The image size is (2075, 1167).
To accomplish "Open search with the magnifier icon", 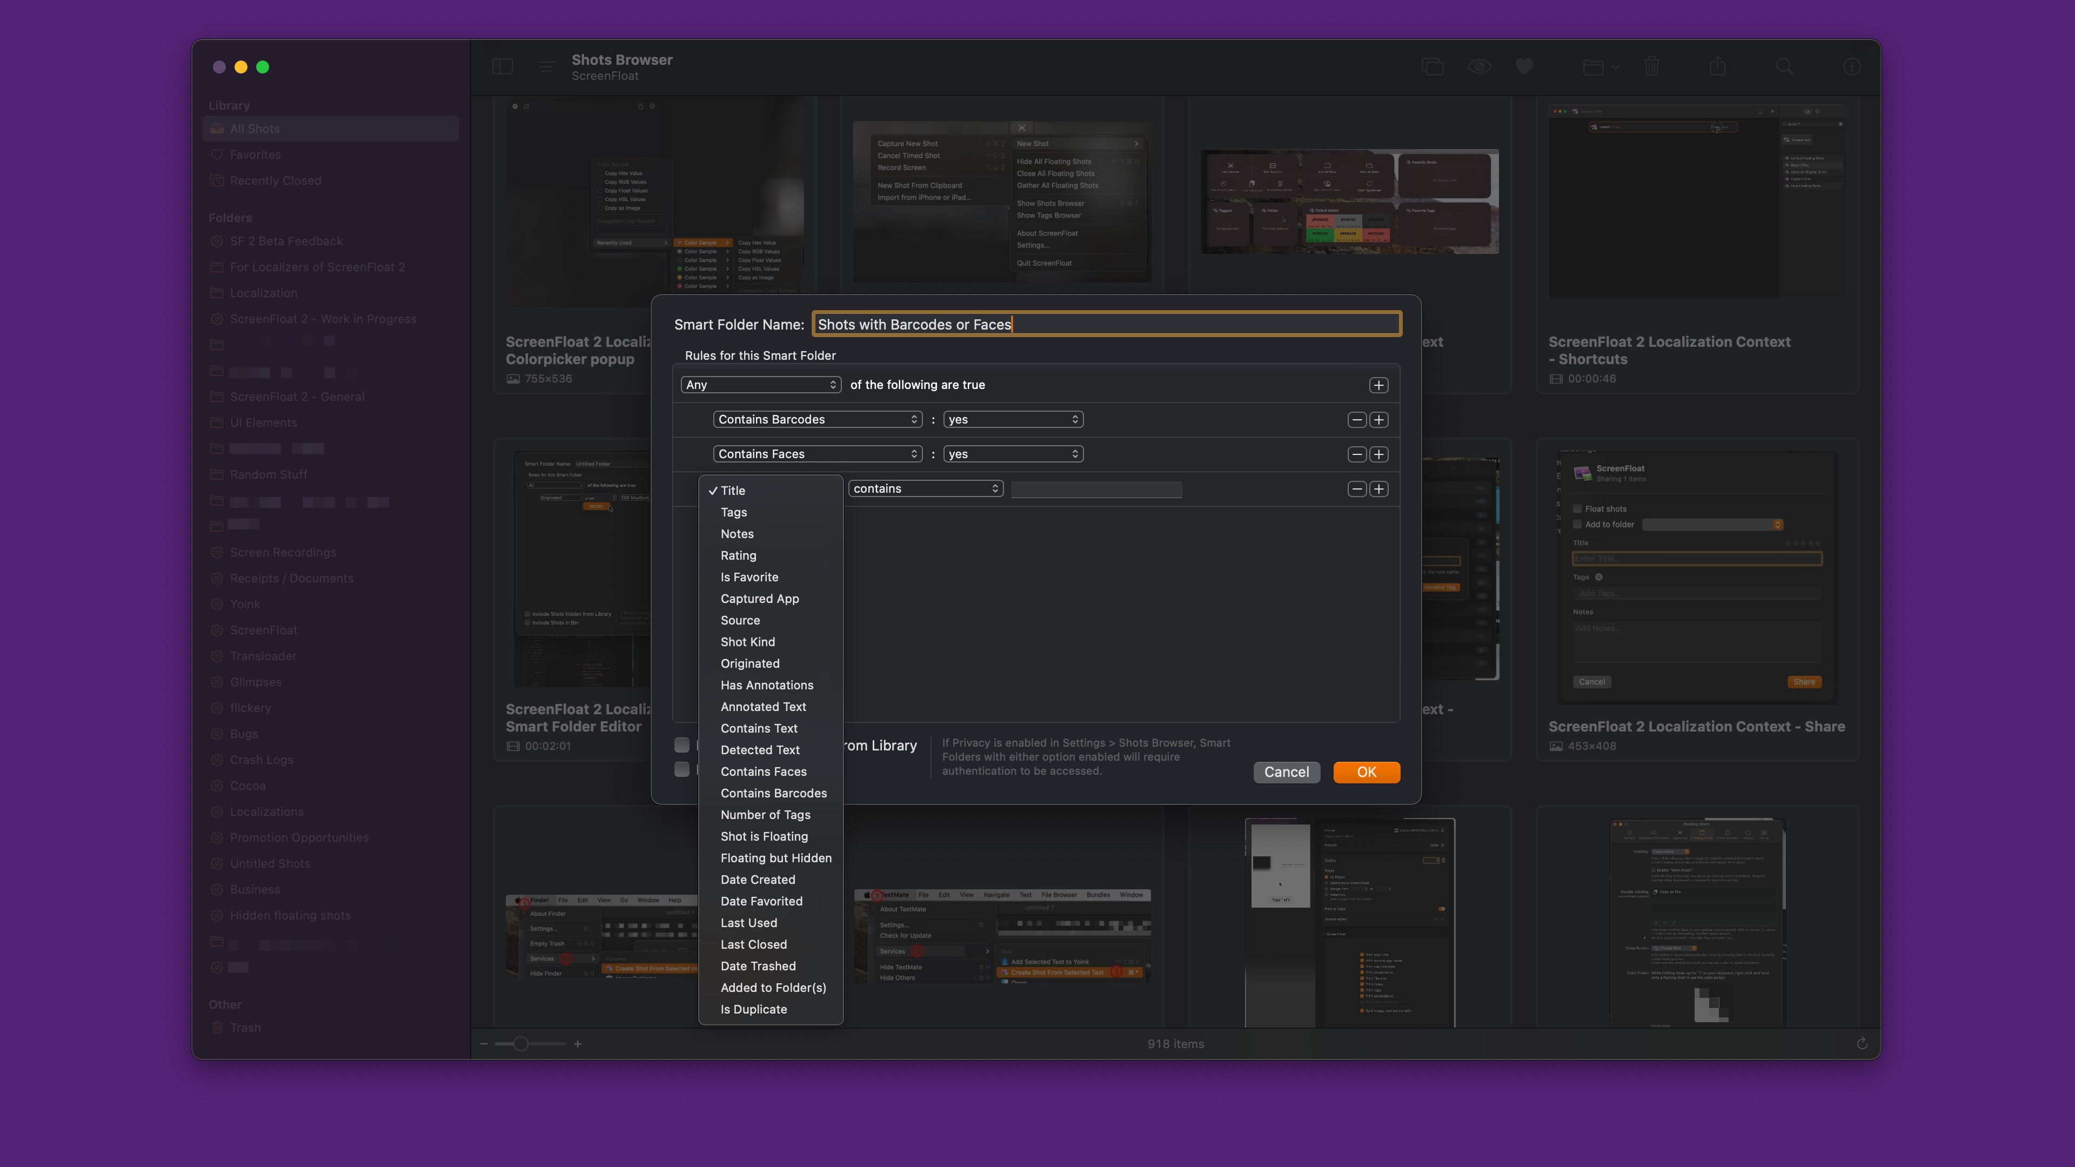I will [1785, 67].
